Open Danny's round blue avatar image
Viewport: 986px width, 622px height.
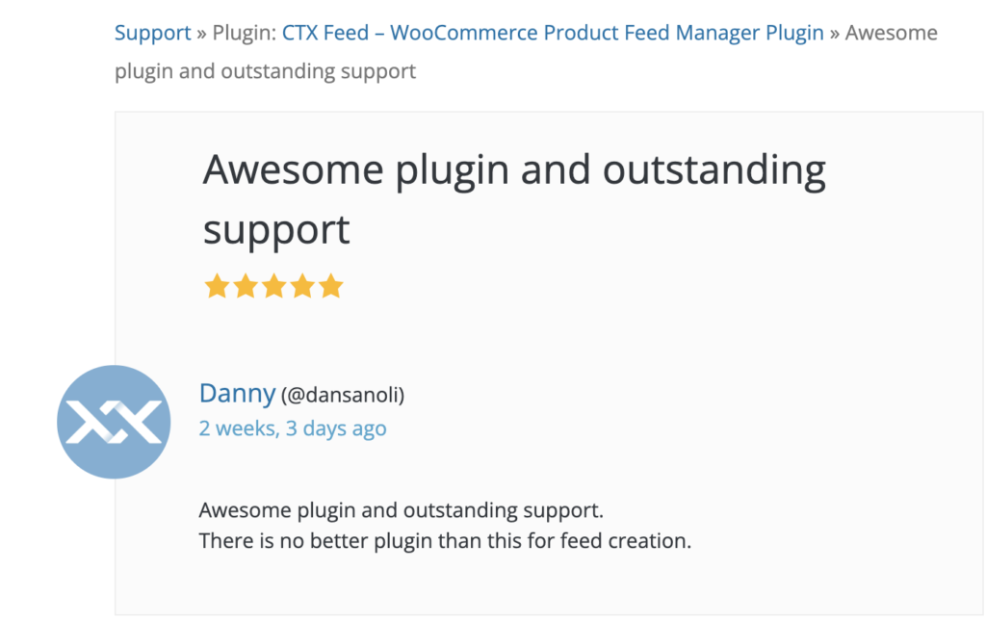pos(114,422)
